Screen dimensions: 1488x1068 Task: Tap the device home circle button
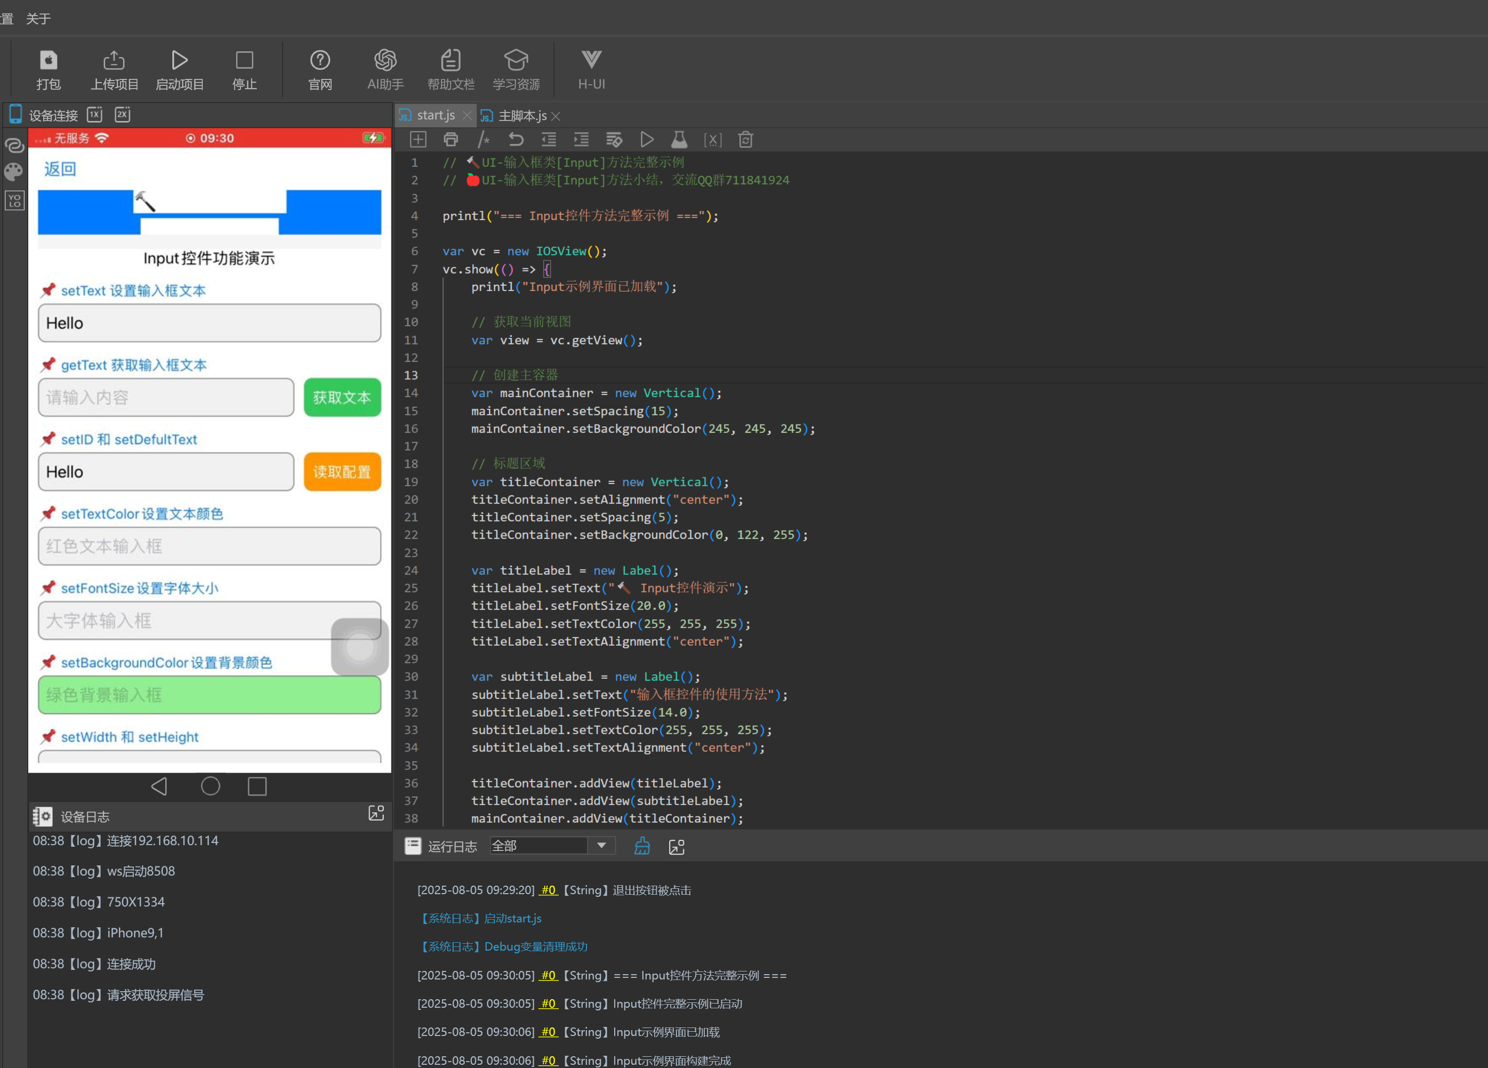click(211, 786)
